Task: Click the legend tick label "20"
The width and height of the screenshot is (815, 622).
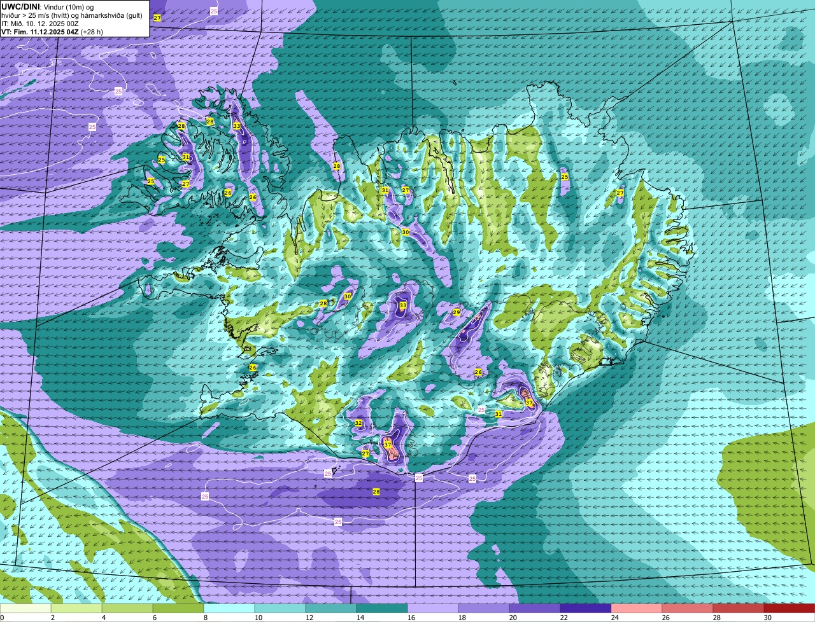Action: [x=513, y=618]
